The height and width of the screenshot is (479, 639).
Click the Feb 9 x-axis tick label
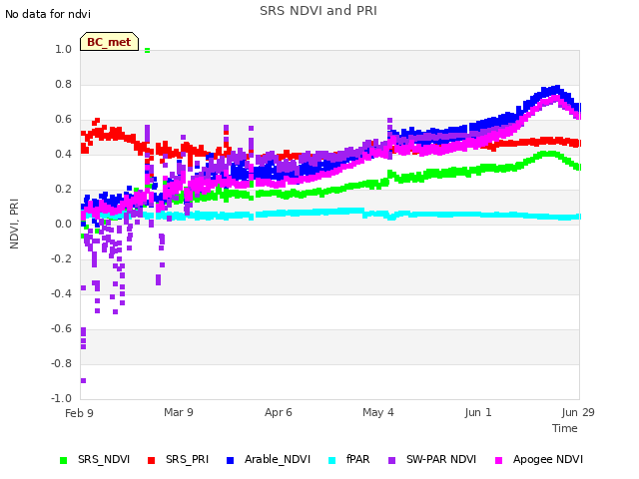(79, 413)
